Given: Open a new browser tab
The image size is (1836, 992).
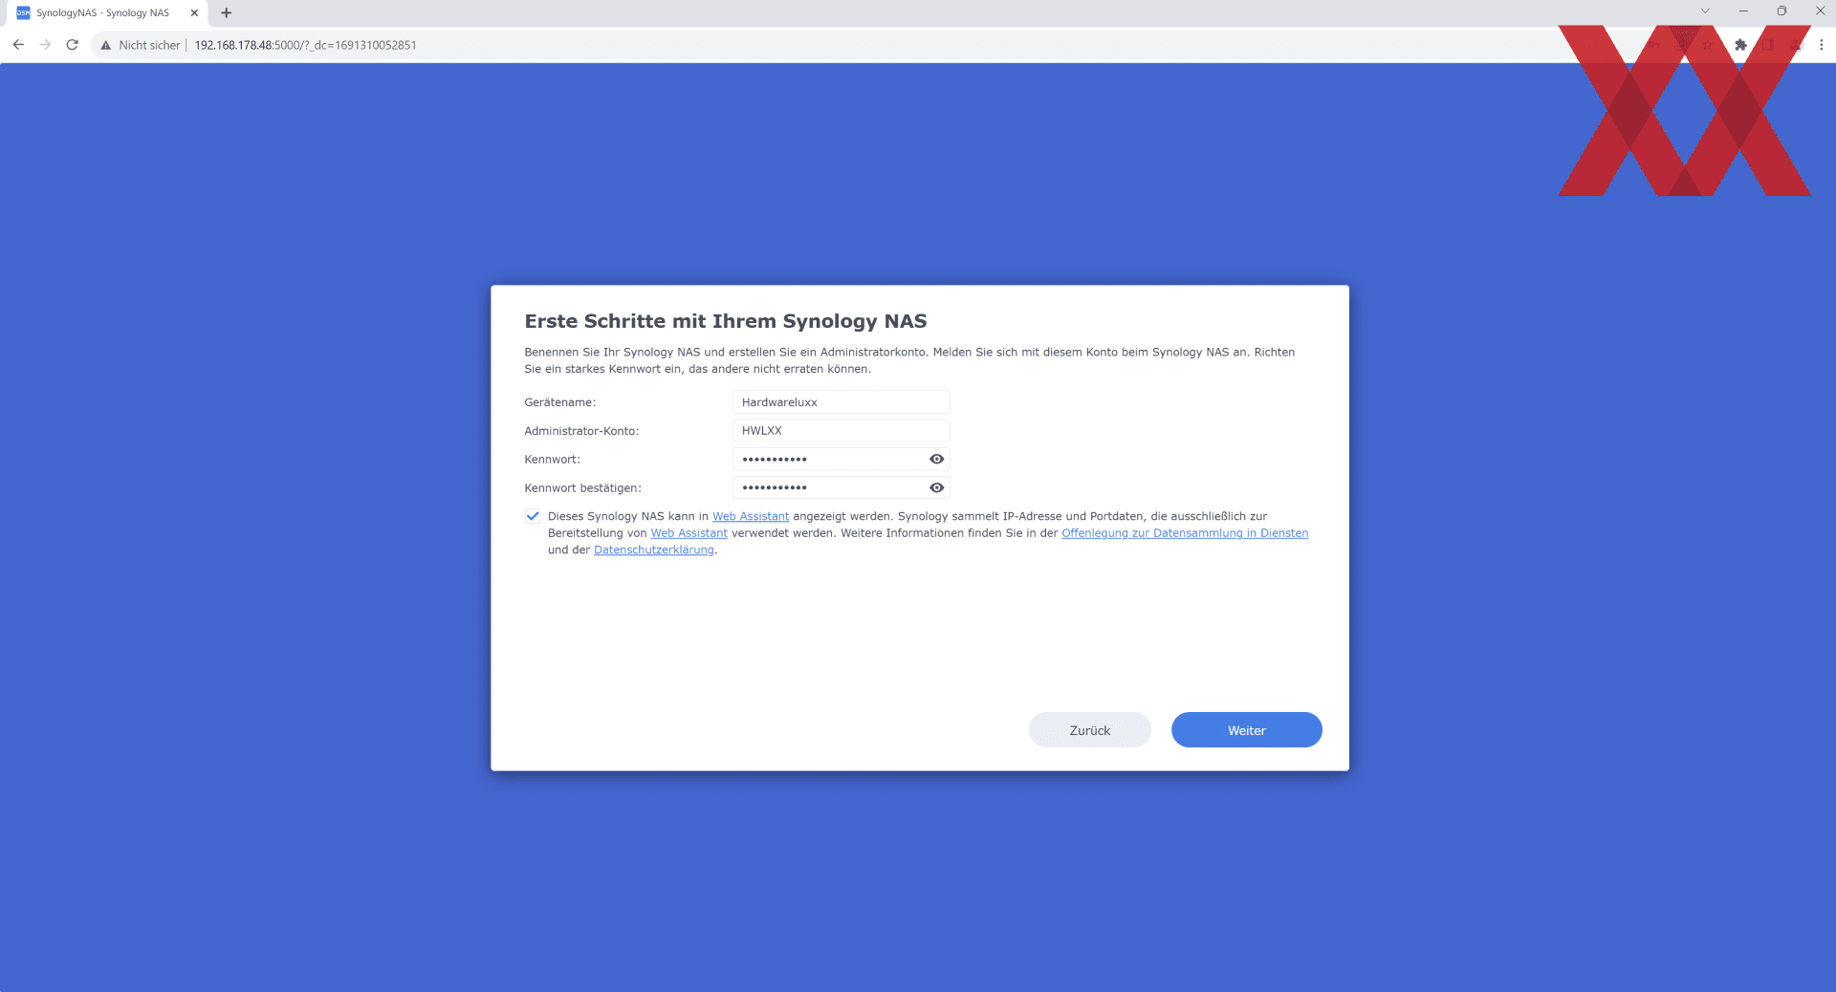Looking at the screenshot, I should click(x=227, y=13).
